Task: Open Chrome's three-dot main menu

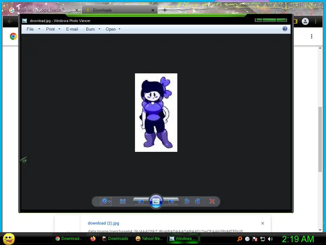Action: [315, 21]
